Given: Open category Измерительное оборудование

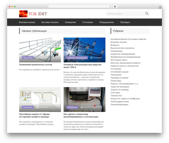Looking at the screenshot, I should [x=125, y=57].
